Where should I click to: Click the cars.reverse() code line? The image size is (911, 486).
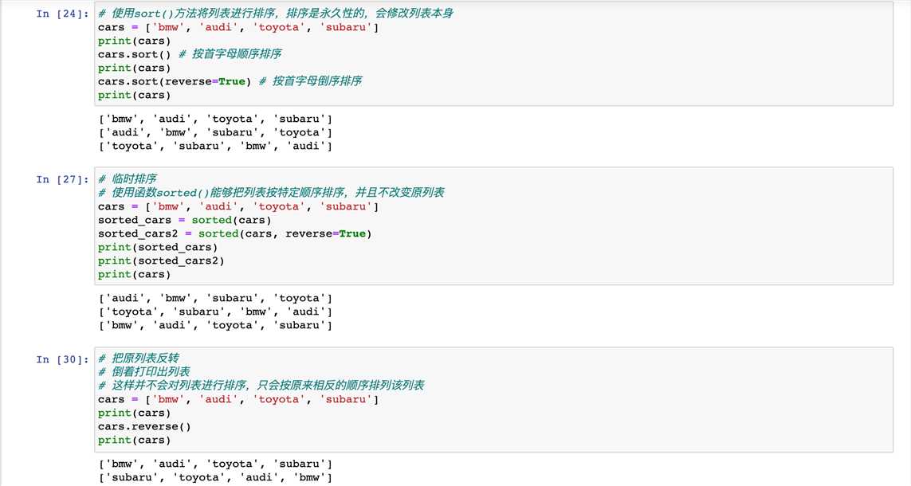144,426
